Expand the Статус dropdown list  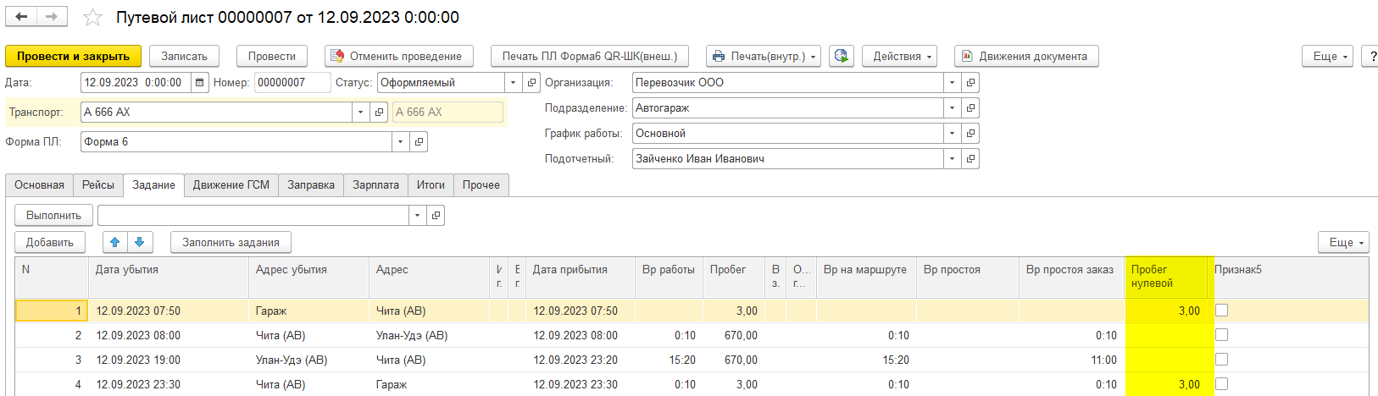[513, 83]
